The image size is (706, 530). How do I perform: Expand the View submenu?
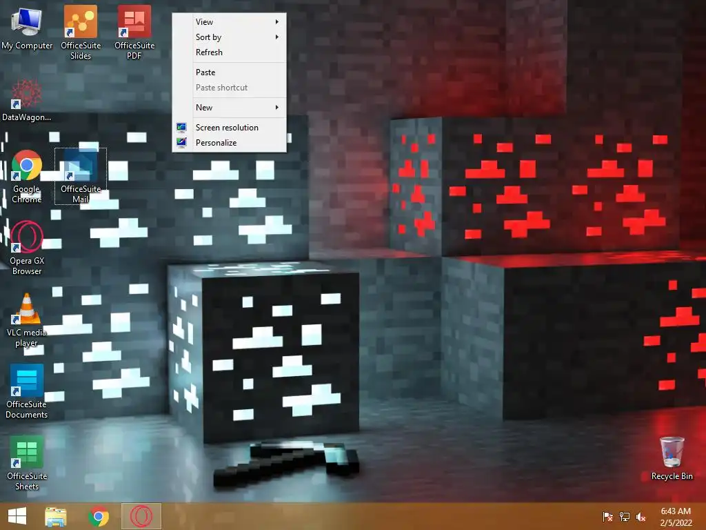pos(229,21)
